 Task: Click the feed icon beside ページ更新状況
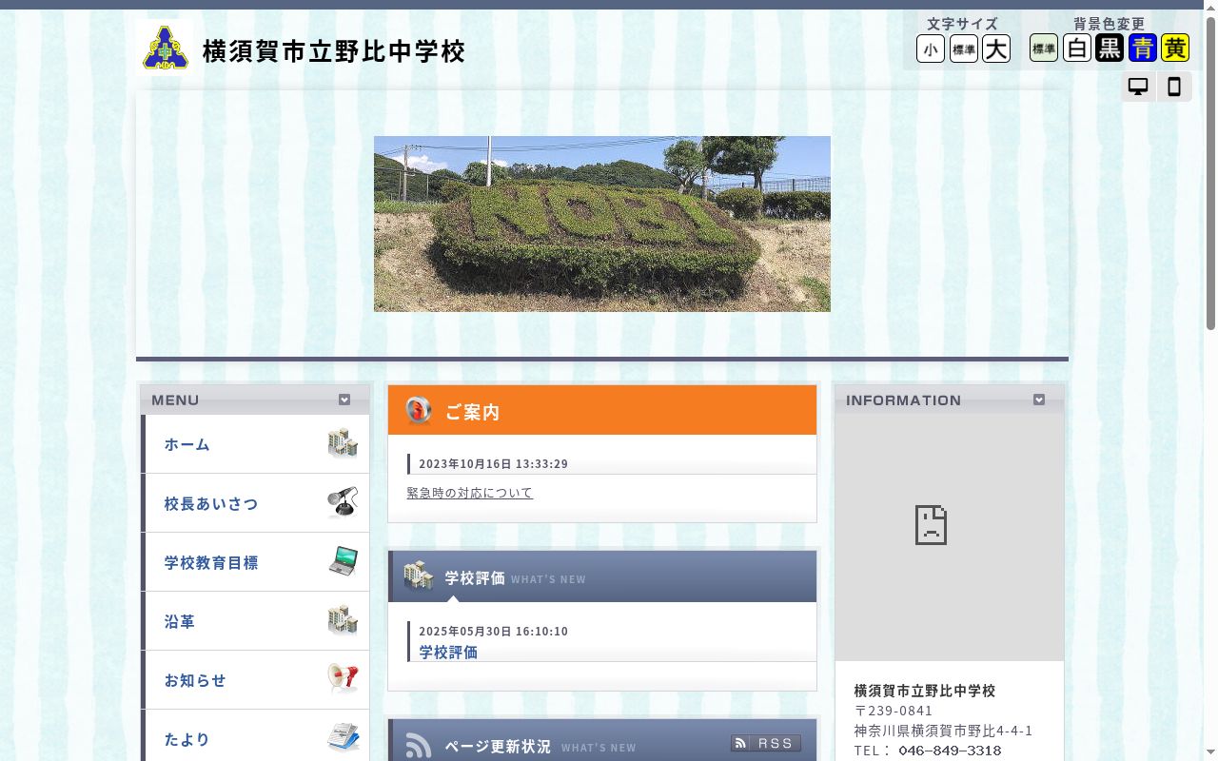pos(419,746)
